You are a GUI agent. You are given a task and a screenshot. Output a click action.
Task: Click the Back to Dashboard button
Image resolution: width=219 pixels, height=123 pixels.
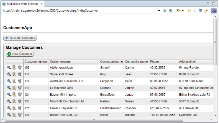20,38
